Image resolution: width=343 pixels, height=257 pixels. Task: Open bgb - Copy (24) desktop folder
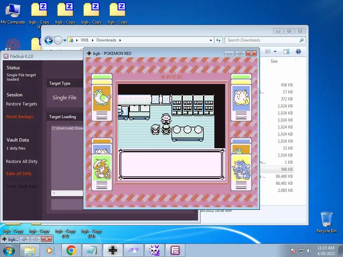pos(91,233)
